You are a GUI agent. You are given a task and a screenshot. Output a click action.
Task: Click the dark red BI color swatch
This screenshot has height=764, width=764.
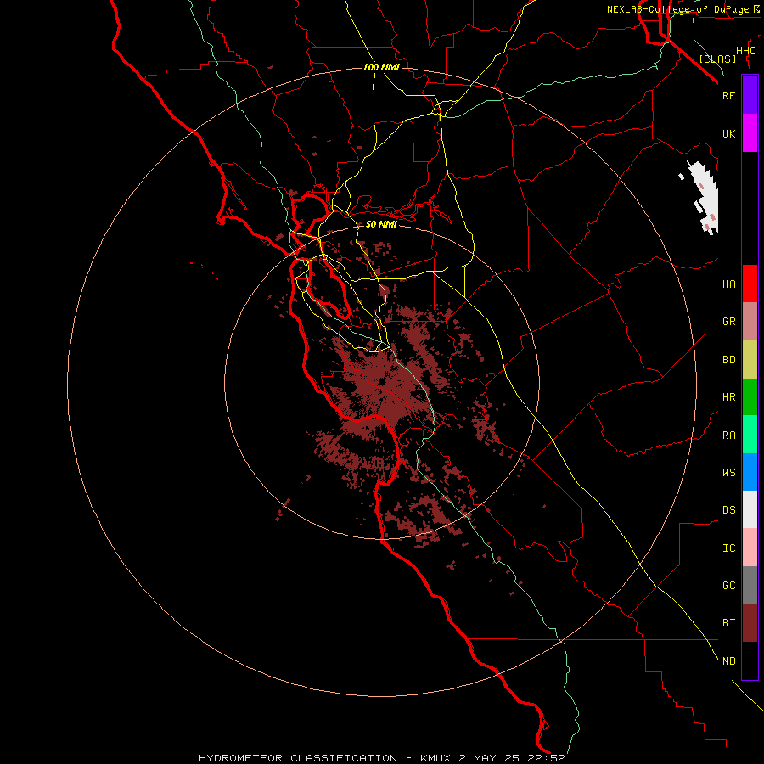click(x=750, y=623)
